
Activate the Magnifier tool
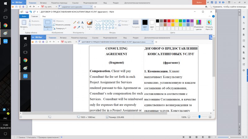(x=82, y=27)
